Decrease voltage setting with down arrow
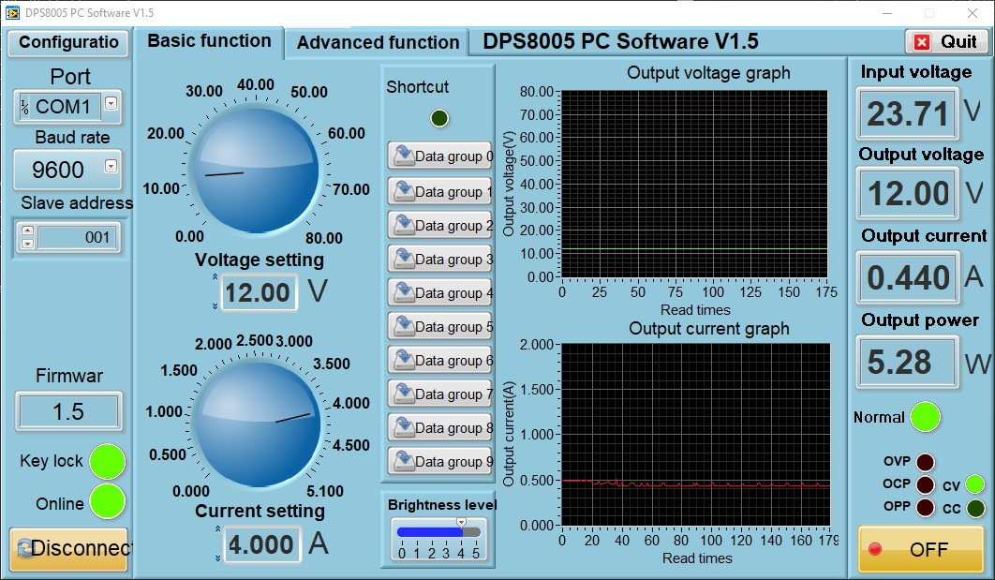995x580 pixels. (x=215, y=305)
